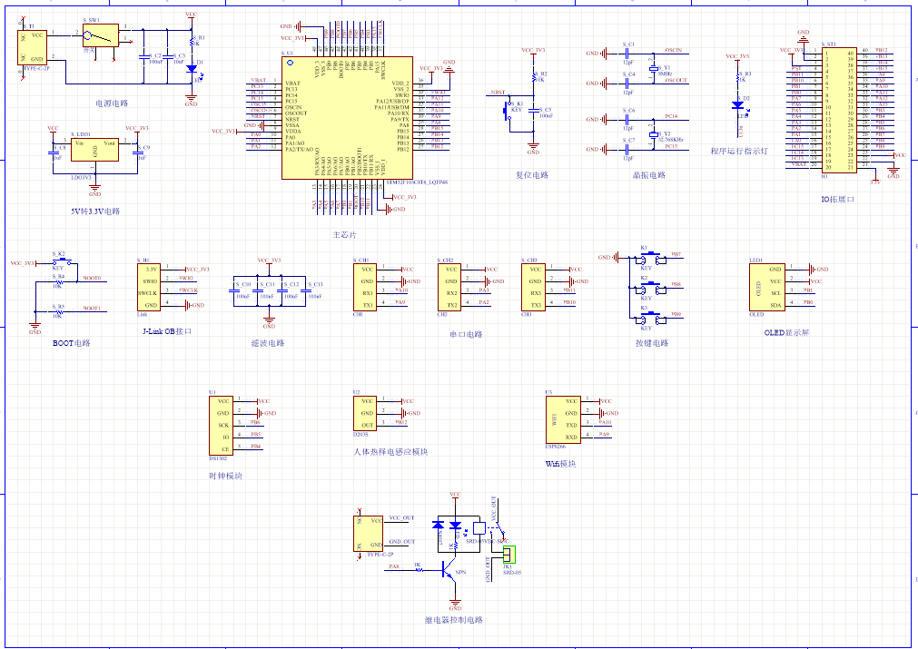Click the Wifi模块 label
The height and width of the screenshot is (649, 918).
(x=561, y=464)
